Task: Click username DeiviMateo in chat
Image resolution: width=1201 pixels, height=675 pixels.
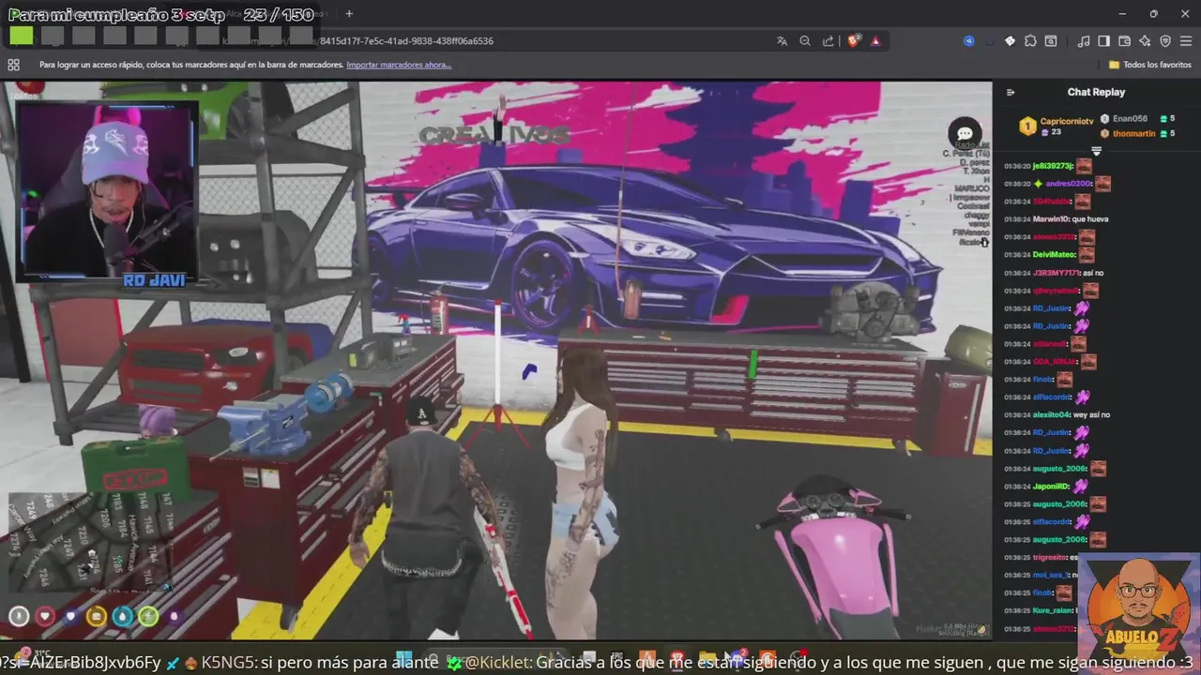Action: 1053,255
